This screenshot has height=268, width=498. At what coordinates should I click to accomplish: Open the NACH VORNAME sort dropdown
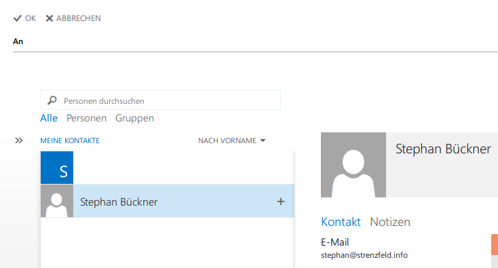tap(231, 140)
